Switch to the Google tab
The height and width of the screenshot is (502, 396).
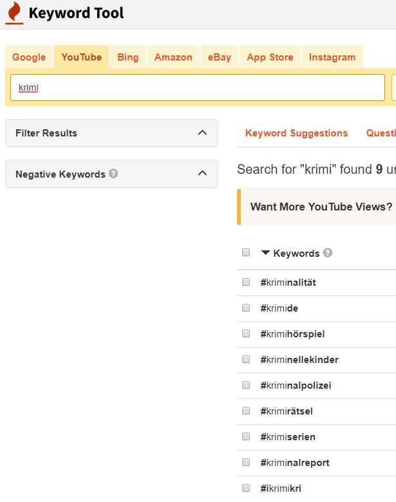tap(29, 57)
